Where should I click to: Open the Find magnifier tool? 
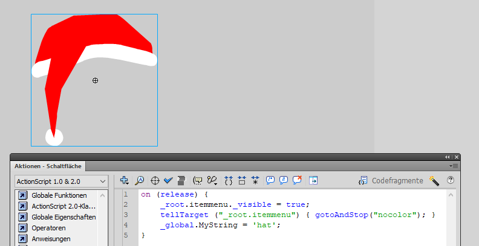140,180
